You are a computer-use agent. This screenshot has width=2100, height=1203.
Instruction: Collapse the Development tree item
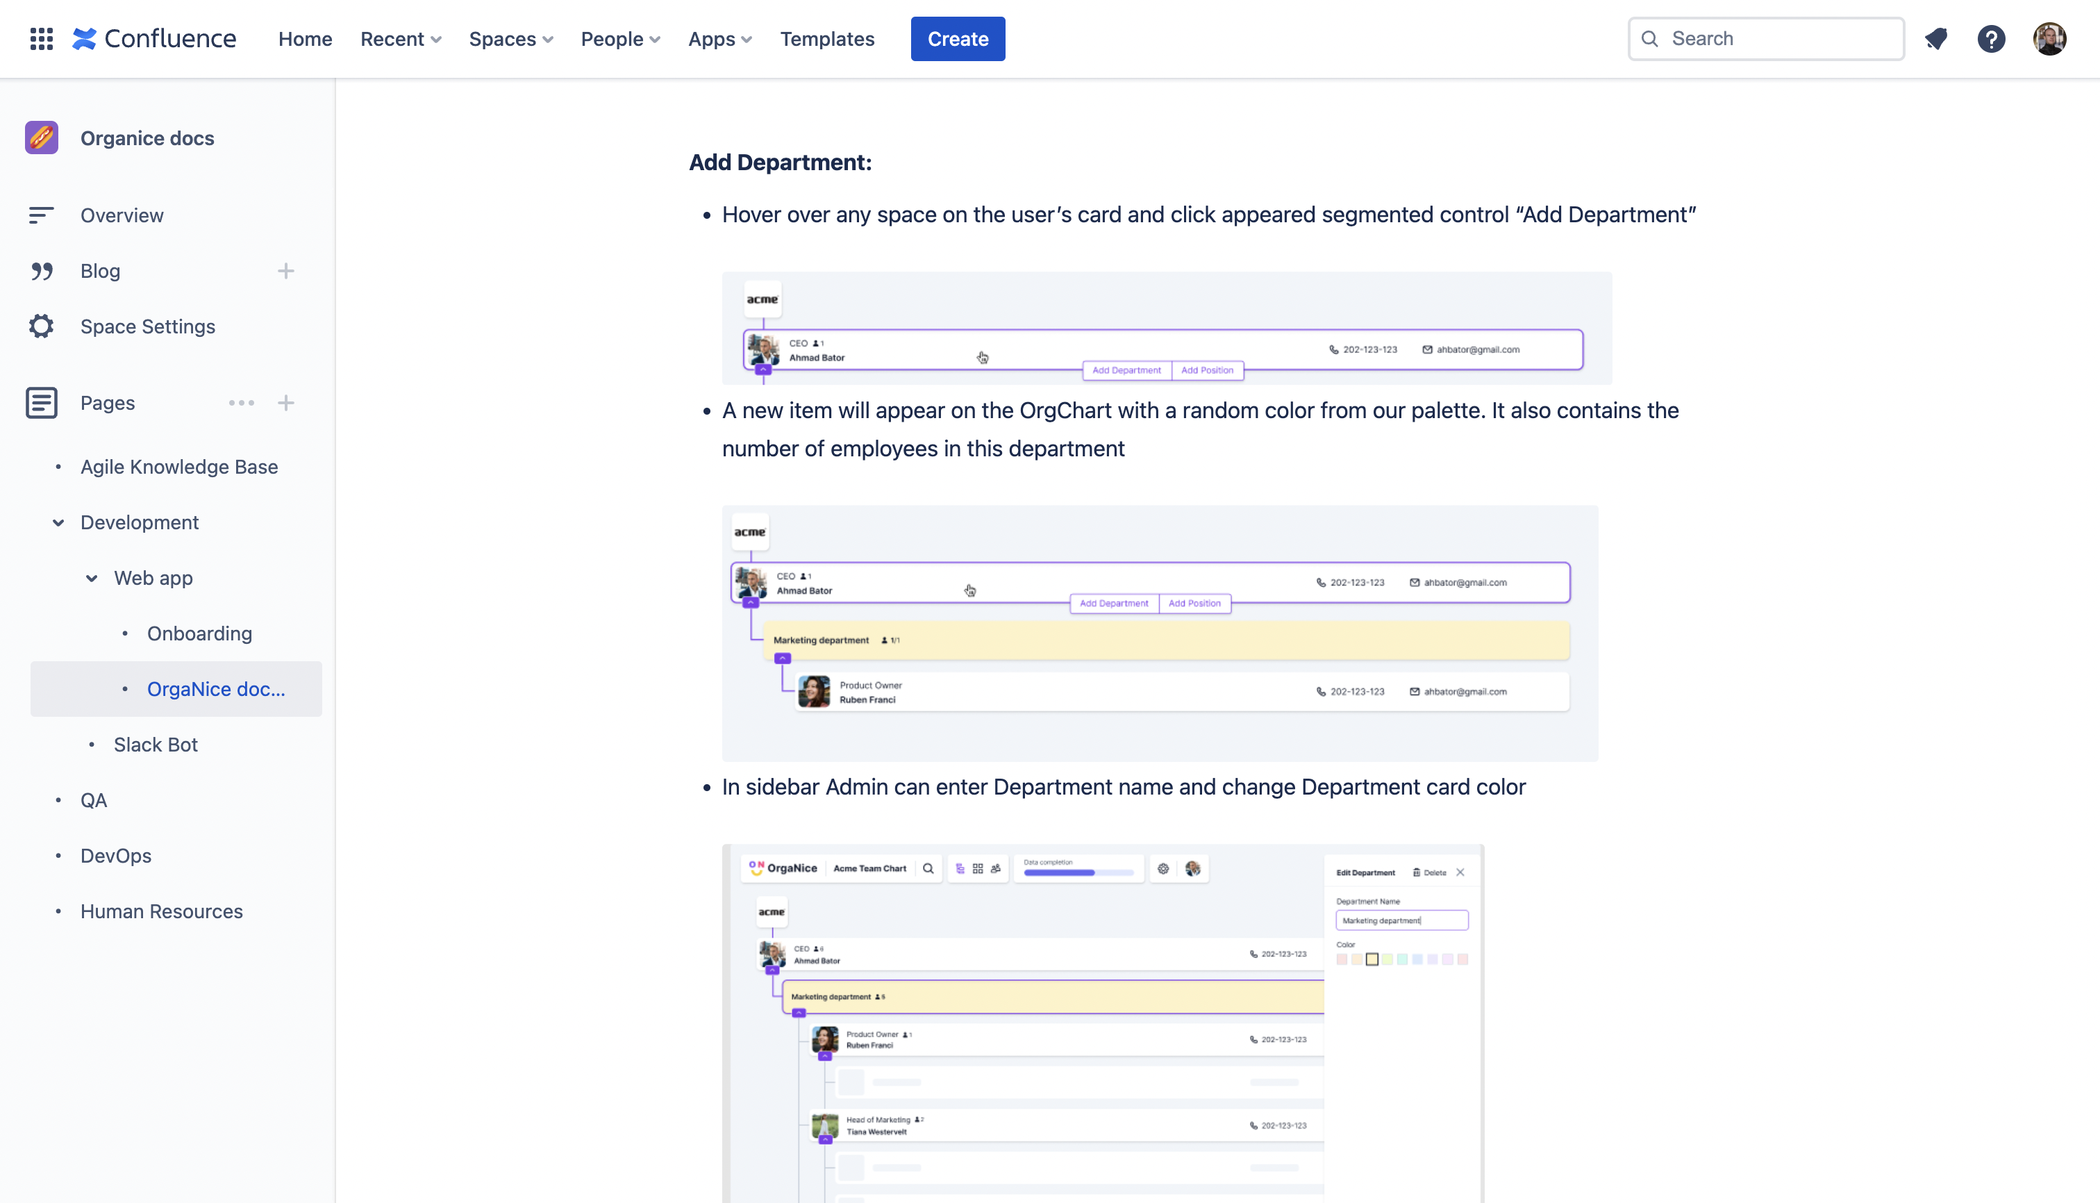[58, 522]
